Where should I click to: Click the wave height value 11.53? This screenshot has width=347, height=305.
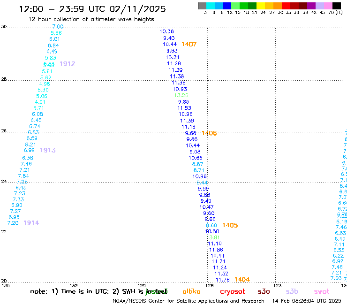tap(184, 108)
